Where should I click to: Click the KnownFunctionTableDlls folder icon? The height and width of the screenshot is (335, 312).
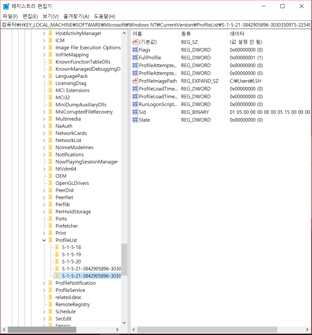(x=50, y=62)
